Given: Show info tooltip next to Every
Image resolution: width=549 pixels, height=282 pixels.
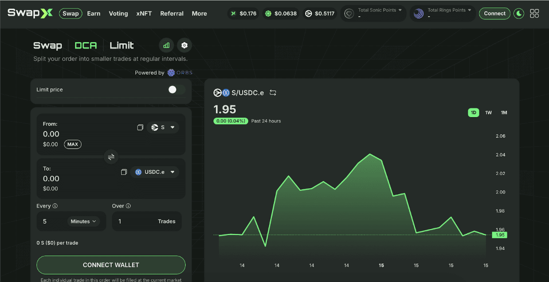Looking at the screenshot, I should 55,206.
